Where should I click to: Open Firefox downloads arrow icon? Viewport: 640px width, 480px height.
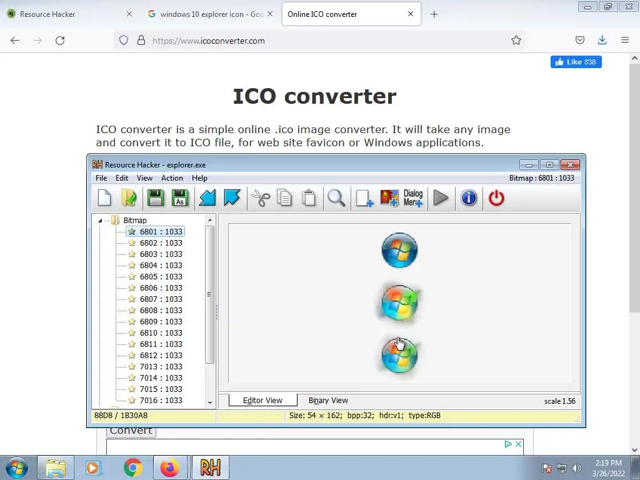point(602,40)
